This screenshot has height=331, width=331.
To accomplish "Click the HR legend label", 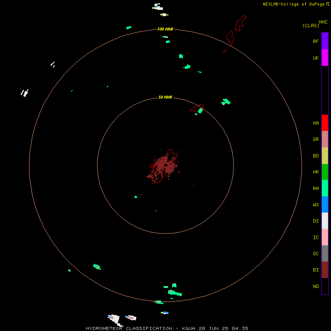I will pos(316,172).
